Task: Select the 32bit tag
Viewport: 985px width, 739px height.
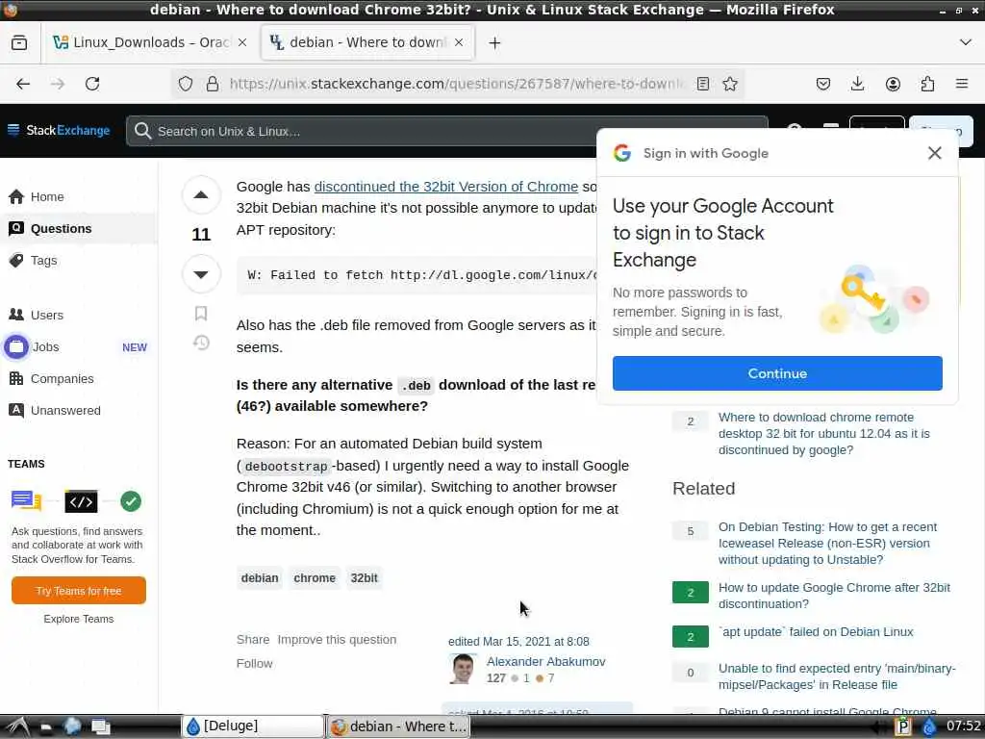Action: 365,578
